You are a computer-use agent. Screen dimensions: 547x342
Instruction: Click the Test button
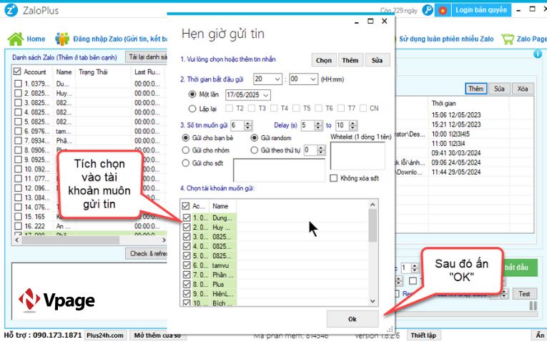(x=524, y=294)
